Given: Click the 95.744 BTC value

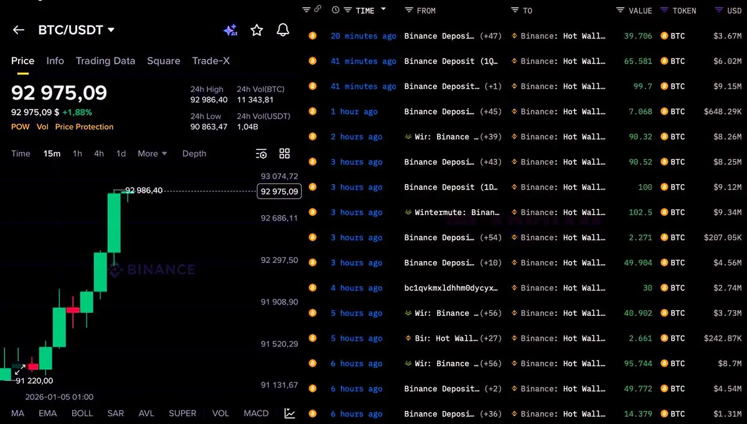Looking at the screenshot, I should (x=638, y=364).
